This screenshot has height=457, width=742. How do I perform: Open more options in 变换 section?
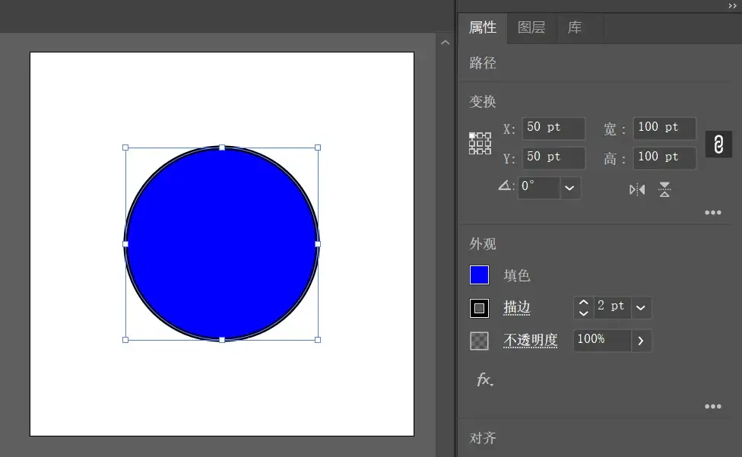pos(712,212)
